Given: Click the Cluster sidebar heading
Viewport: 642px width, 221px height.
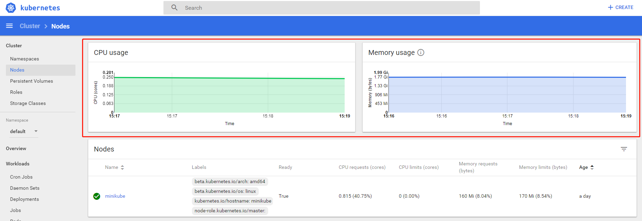Looking at the screenshot, I should click(14, 46).
